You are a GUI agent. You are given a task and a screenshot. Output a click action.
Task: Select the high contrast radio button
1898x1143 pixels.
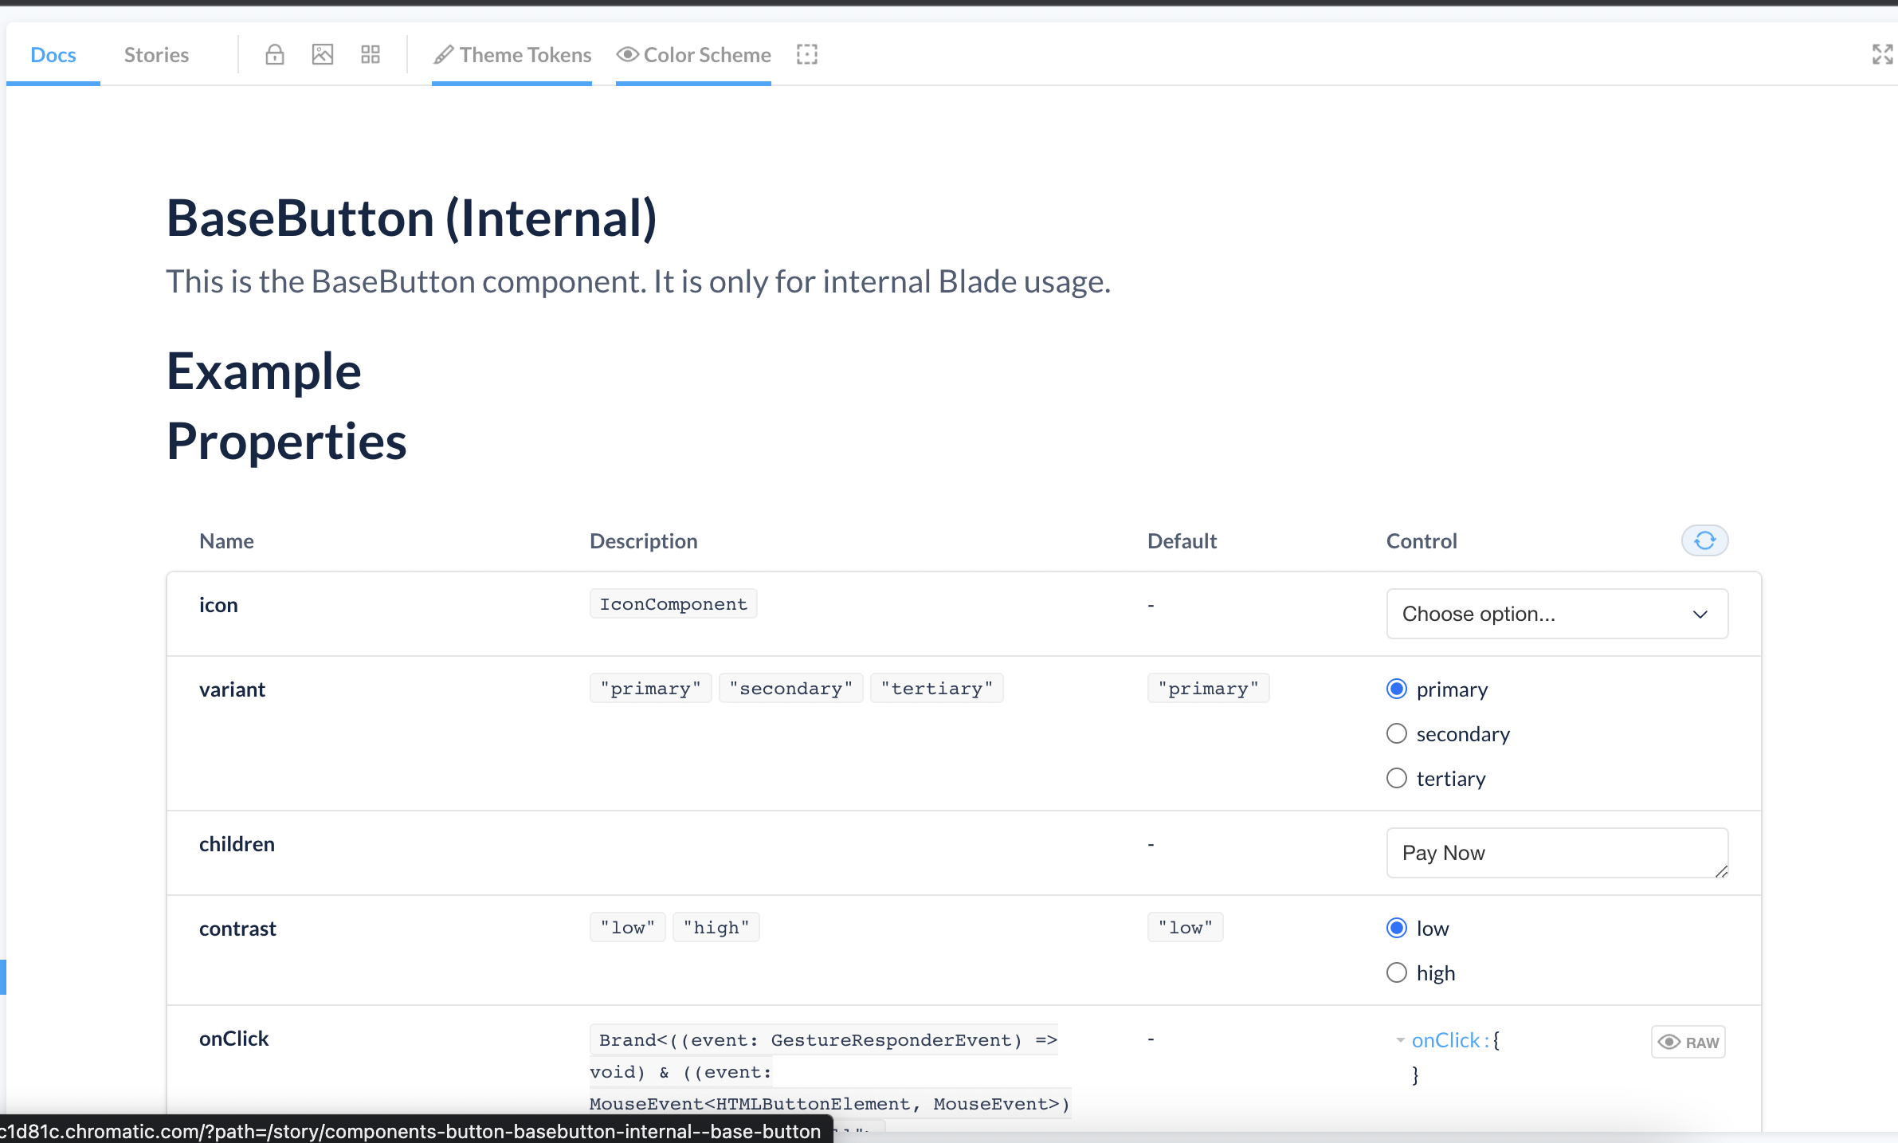pos(1397,972)
